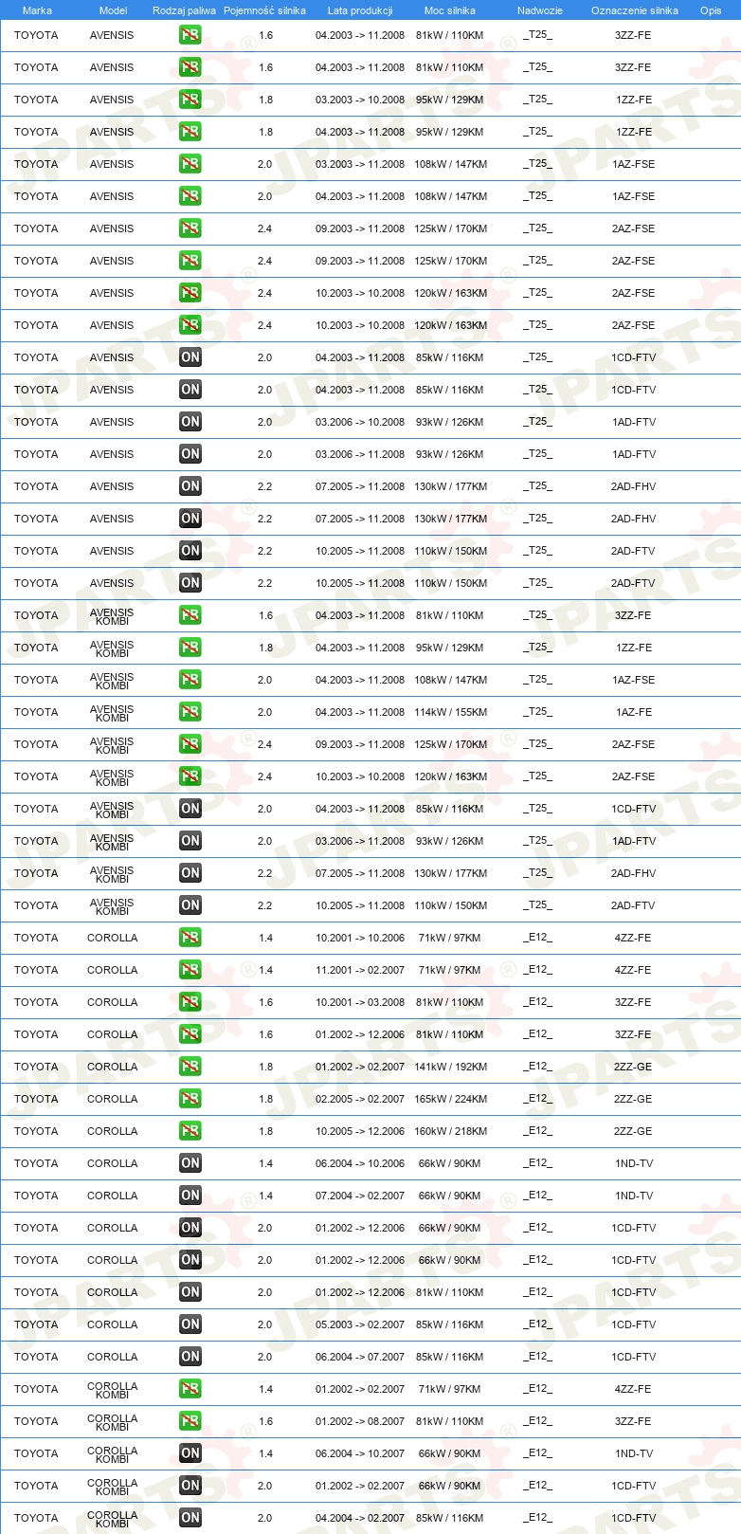
Task: Click petrol icon for COROLLA KOMBI 1.4 4ZZ-FE
Action: 190,1389
